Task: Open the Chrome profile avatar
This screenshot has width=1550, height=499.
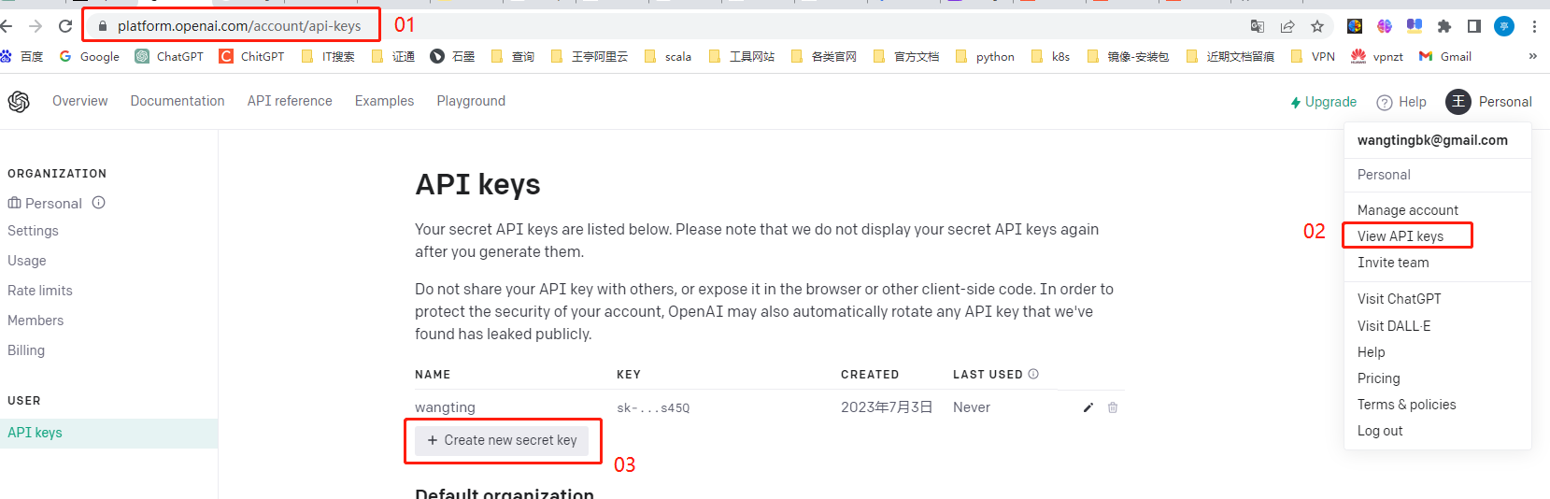Action: 1504,26
